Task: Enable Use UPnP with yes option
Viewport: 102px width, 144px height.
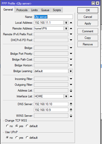Action: click(19, 138)
